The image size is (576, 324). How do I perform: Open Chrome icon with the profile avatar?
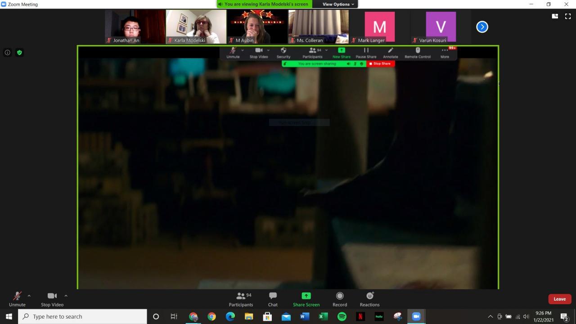(193, 316)
